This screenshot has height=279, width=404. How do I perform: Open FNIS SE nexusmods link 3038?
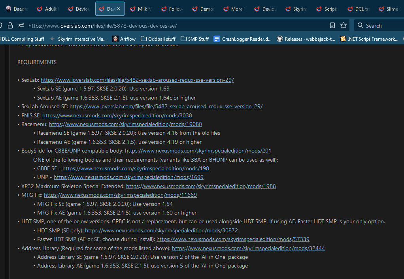(117, 115)
